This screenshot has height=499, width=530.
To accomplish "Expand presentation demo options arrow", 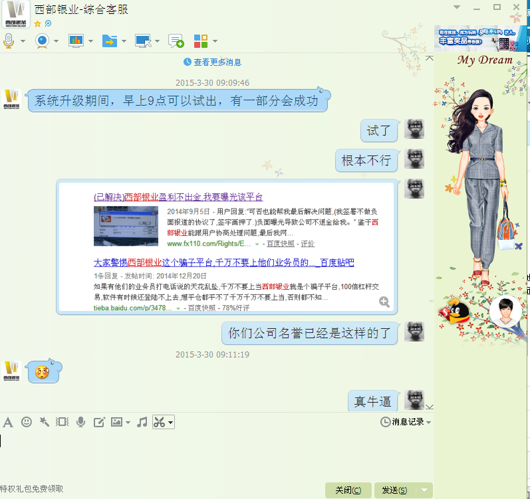I will (x=90, y=41).
